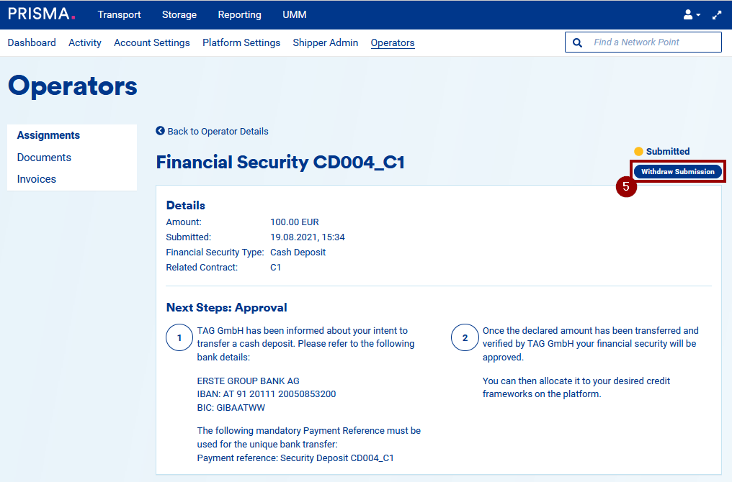This screenshot has width=732, height=482.
Task: Open the Transport menu
Action: pyautogui.click(x=119, y=14)
